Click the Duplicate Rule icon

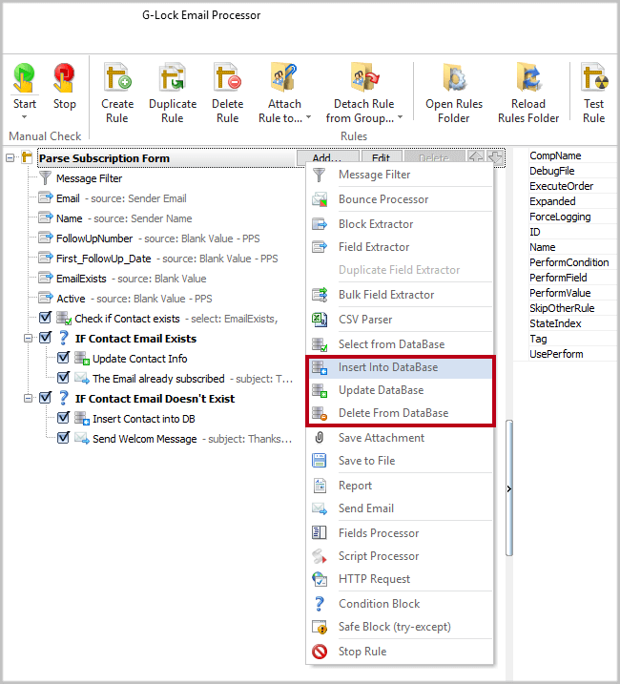coord(173,76)
